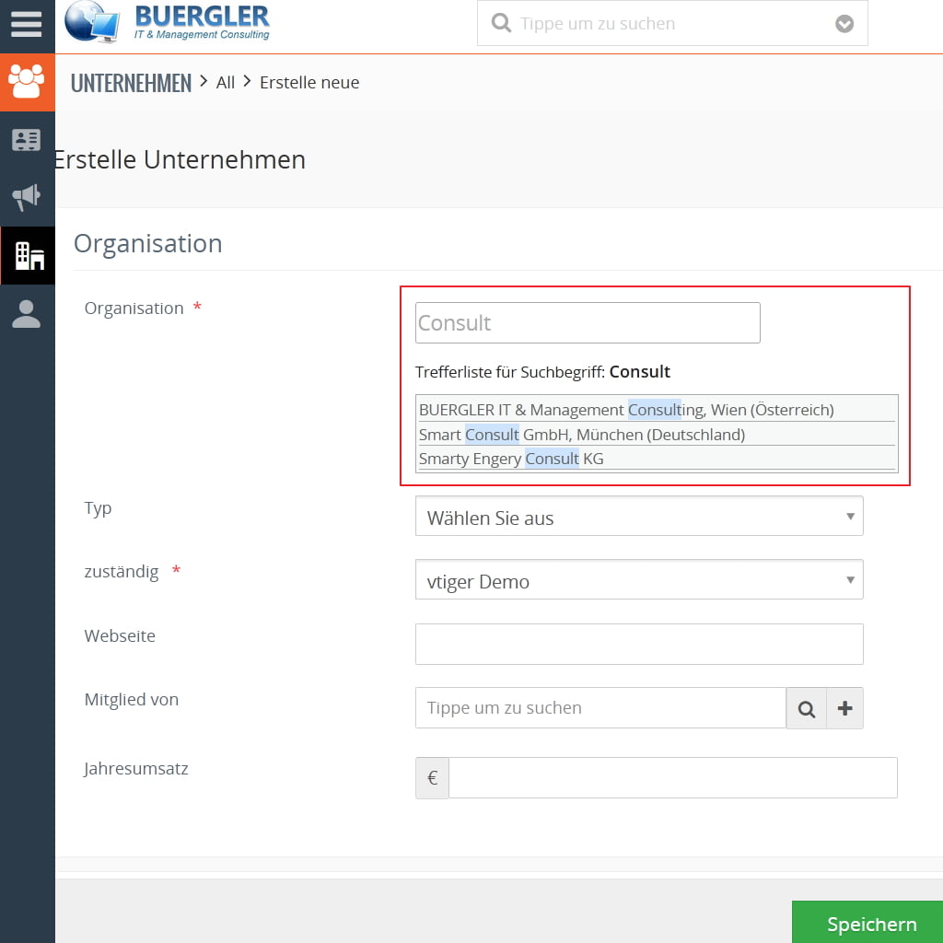The image size is (943, 943).
Task: Click the Webseite input field
Action: pos(639,644)
